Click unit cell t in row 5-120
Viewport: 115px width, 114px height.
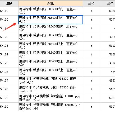click(x=91, y=20)
